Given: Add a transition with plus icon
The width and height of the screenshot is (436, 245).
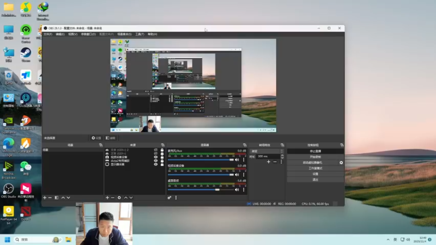Looking at the screenshot, I should click(x=269, y=162).
